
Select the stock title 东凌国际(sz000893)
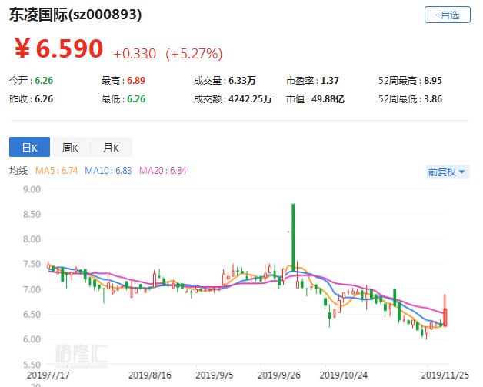click(75, 15)
